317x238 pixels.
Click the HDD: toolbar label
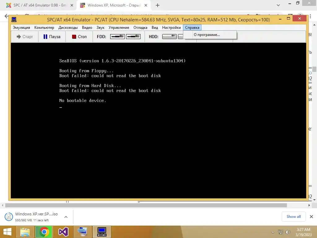click(x=154, y=37)
